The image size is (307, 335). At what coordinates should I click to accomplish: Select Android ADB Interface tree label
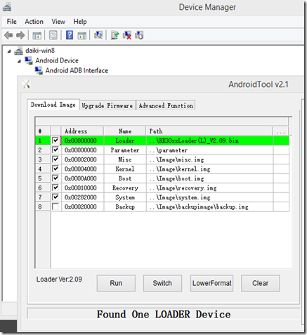[77, 71]
